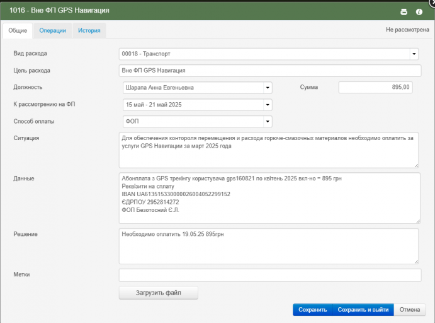Viewport: 435px width, 323px height.
Task: Click the print icon in header
Action: (x=404, y=11)
